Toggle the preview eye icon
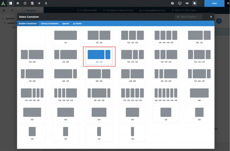Viewport: 230px width, 151px height. 187,3
